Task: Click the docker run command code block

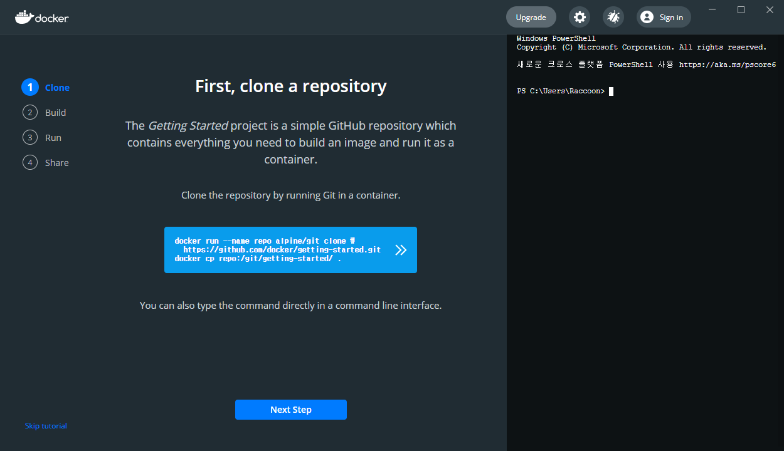Action: (x=290, y=250)
